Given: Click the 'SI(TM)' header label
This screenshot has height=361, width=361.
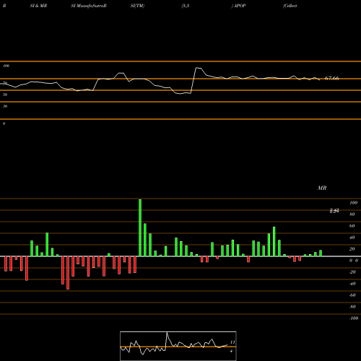Looking at the screenshot, I should (137, 6).
